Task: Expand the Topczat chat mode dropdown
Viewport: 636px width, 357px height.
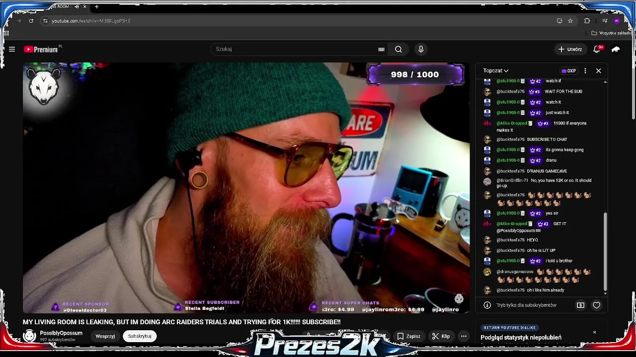Action: click(496, 71)
